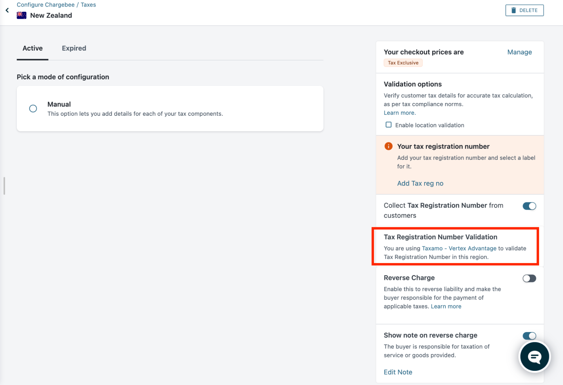Toggle Collect Tax Registration Number switch
Viewport: 563px width, 385px height.
pyautogui.click(x=529, y=206)
